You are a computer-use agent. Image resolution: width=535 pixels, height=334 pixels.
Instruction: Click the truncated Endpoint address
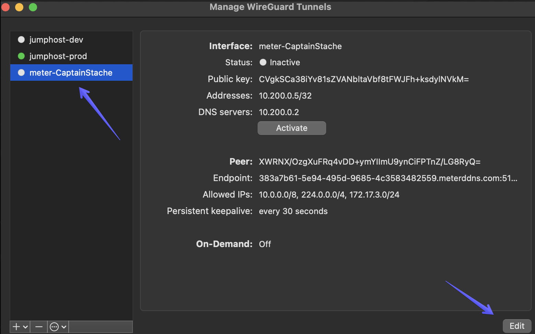[x=387, y=178]
